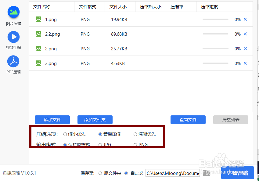This screenshot has height=181, width=259.
Task: Select the 缩小优先 compression option
Action: point(65,134)
